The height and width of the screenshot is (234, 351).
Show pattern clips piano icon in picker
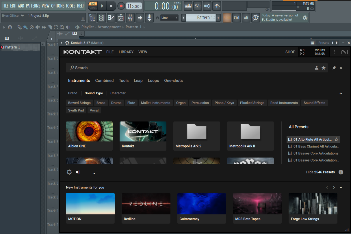(7, 38)
